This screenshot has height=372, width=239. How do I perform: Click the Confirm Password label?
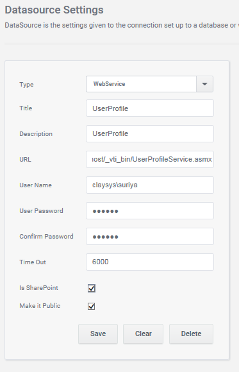click(x=46, y=236)
